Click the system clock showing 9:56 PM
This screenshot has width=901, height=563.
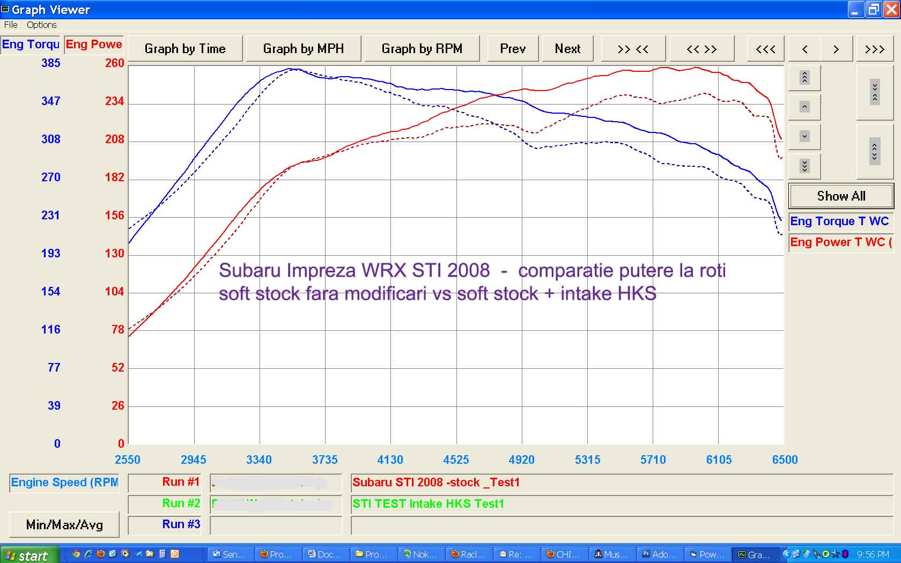(x=873, y=554)
